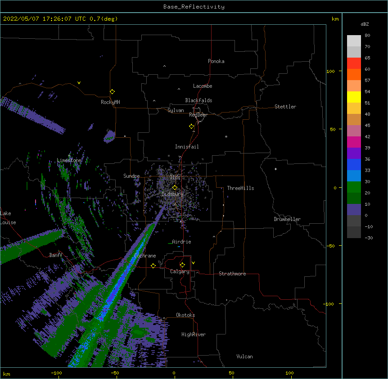Click the timestamp 2022/05/07 17:26:07 UTC
This screenshot has height=379, width=388.
tap(45, 19)
